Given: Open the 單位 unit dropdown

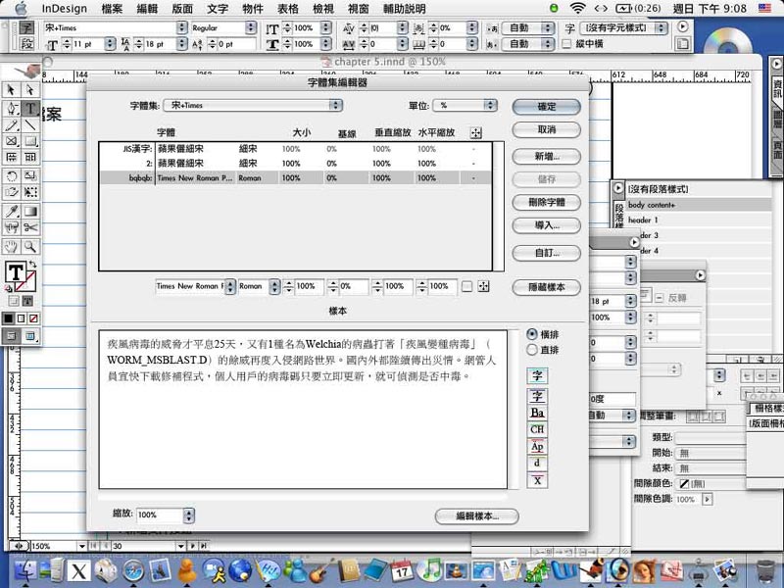Looking at the screenshot, I should (466, 105).
